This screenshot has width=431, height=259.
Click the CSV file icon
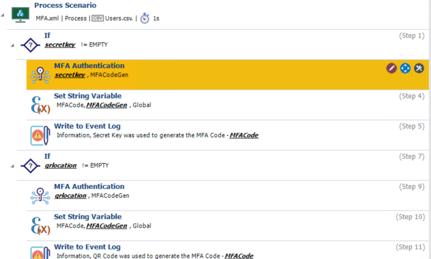98,18
